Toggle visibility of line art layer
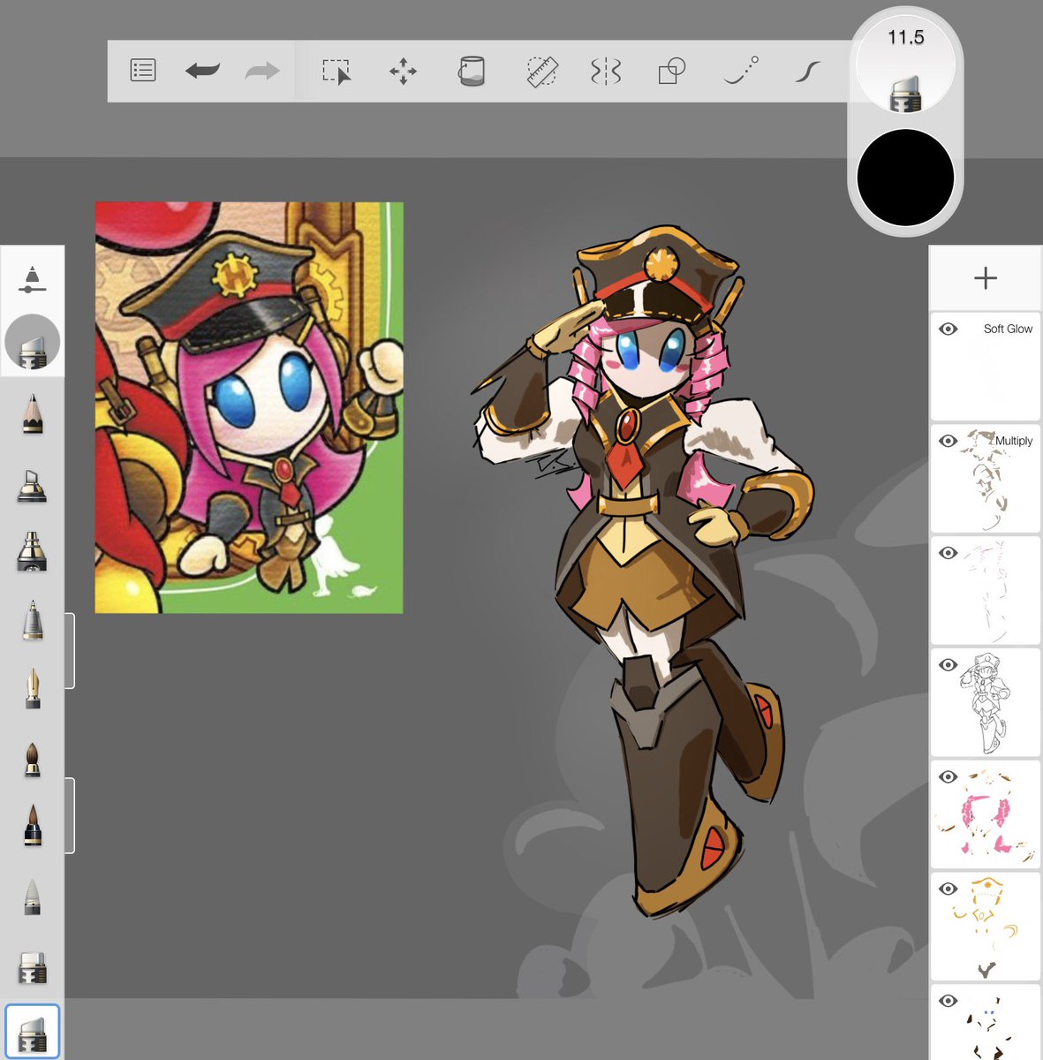1043x1060 pixels. coord(949,665)
